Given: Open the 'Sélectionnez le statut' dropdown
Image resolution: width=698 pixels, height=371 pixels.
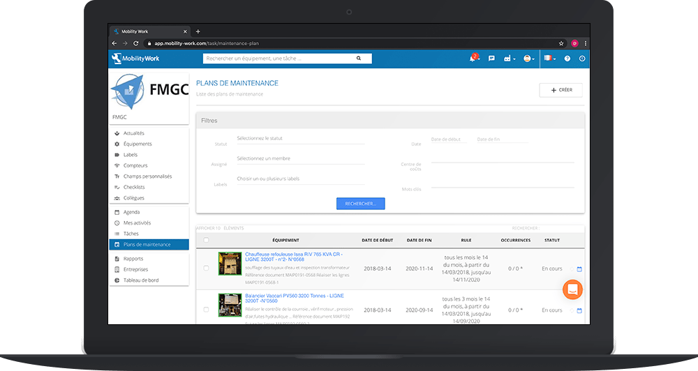Looking at the screenshot, I should click(x=300, y=139).
